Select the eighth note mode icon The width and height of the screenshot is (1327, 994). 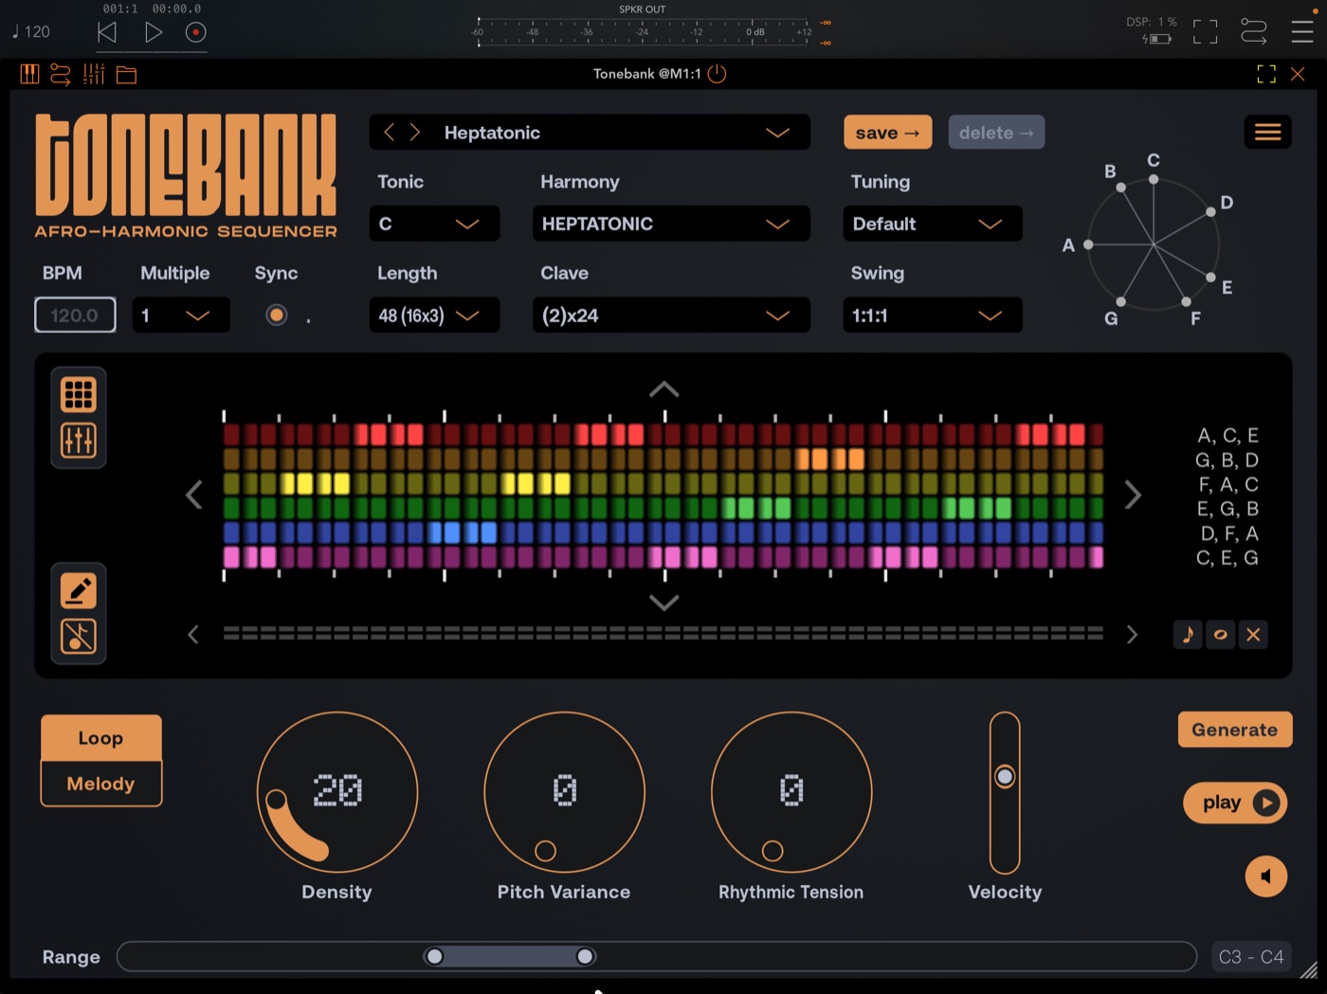[x=1188, y=635]
